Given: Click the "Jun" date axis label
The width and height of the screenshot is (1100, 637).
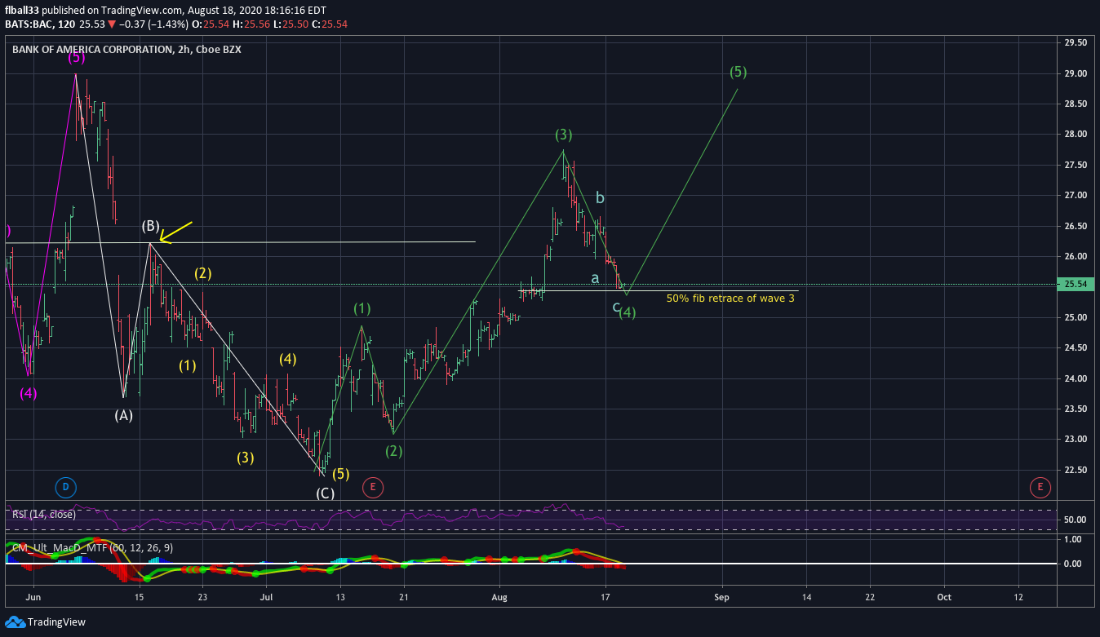Looking at the screenshot, I should pos(33,597).
